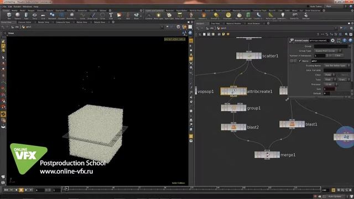Open the parameter gear menu for attribcreate1
This screenshot has width=354, height=199.
(x=333, y=40)
